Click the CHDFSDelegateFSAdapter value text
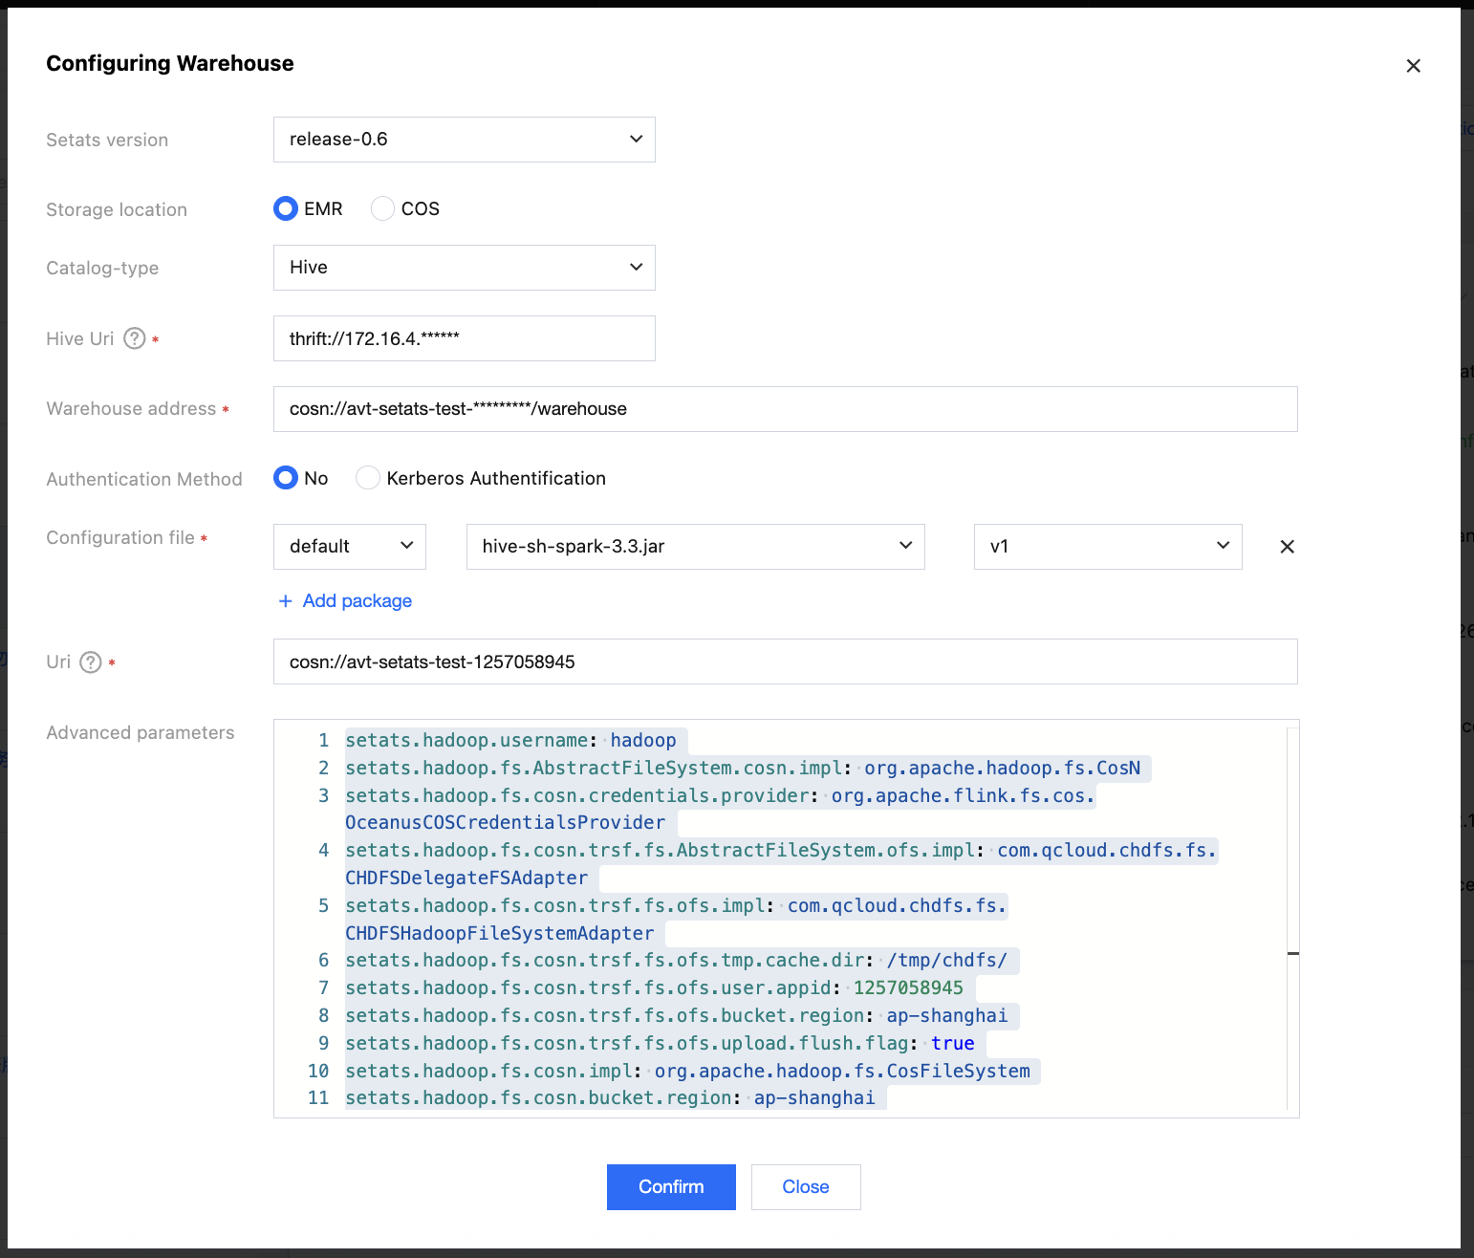This screenshot has width=1474, height=1258. coord(466,878)
